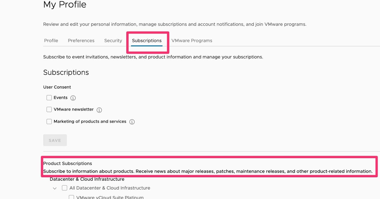Click the Subscriptions section heading
Screen dimensions: 380x199
[x=66, y=72]
